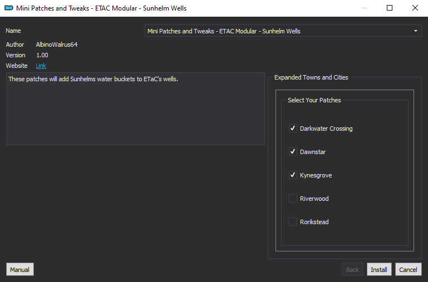
Task: Click the mod name combo box text
Action: click(x=224, y=31)
